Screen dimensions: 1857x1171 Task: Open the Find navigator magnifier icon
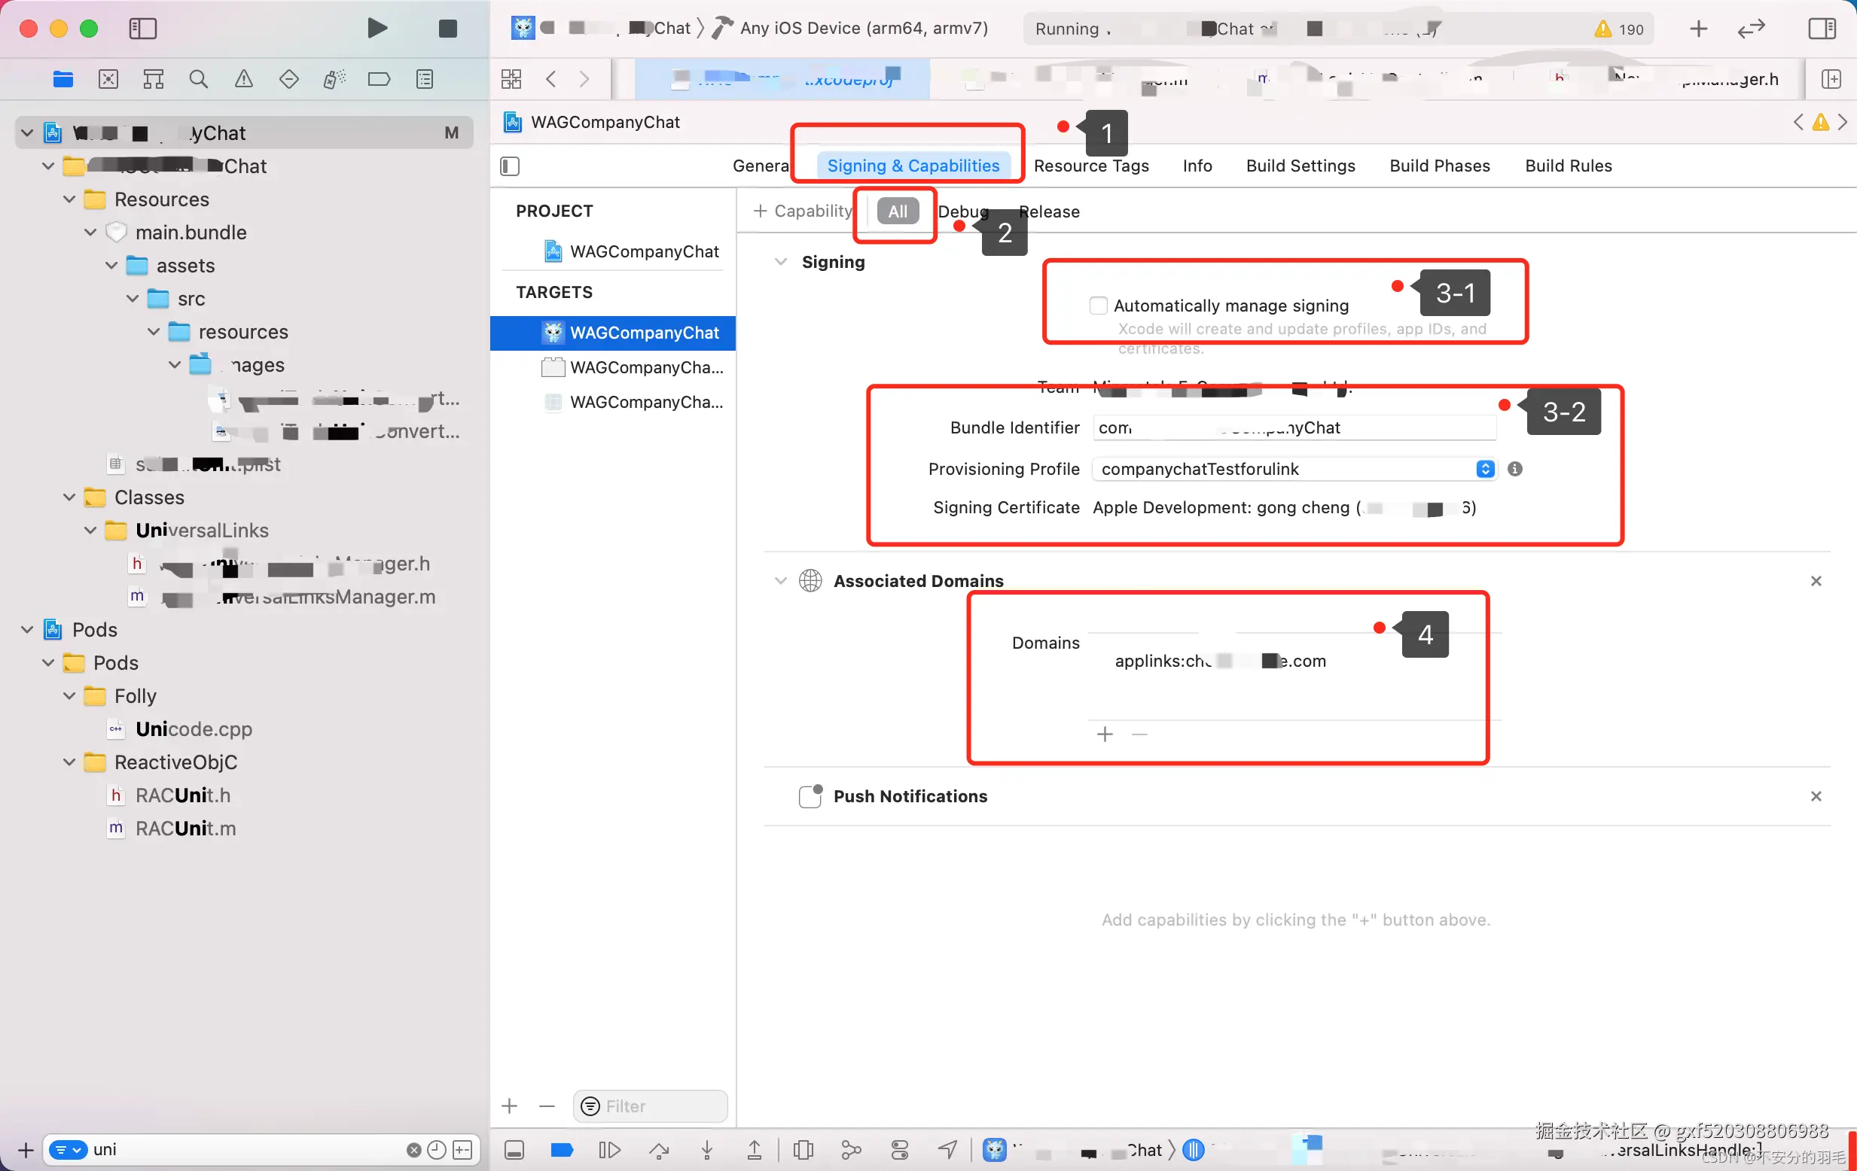pos(198,78)
